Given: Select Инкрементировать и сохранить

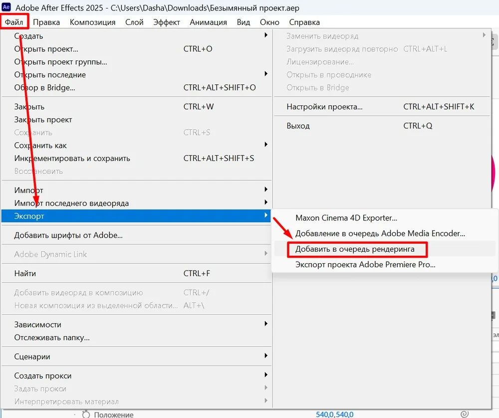Looking at the screenshot, I should (x=72, y=158).
